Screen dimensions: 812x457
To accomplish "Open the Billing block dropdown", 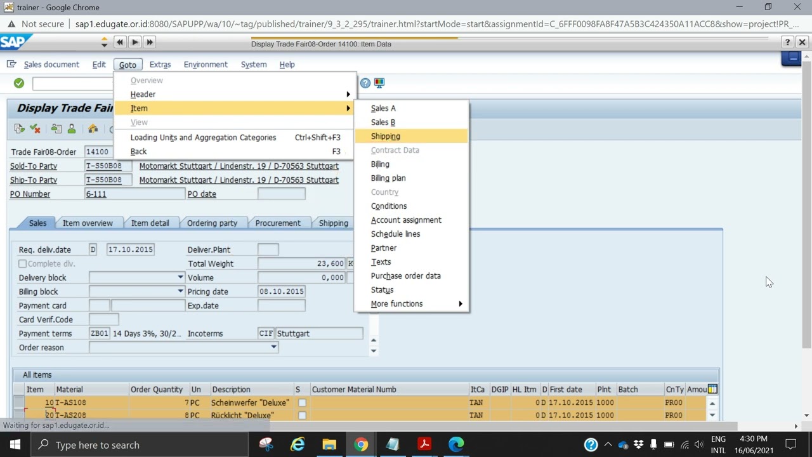I will (x=180, y=291).
